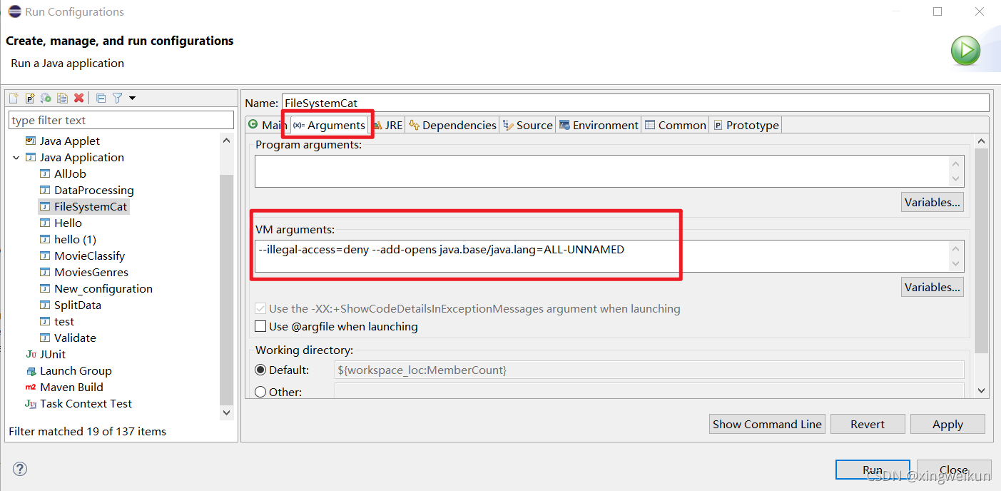Switch to the Main tab
Screen dimensions: 1001x491
(x=268, y=125)
